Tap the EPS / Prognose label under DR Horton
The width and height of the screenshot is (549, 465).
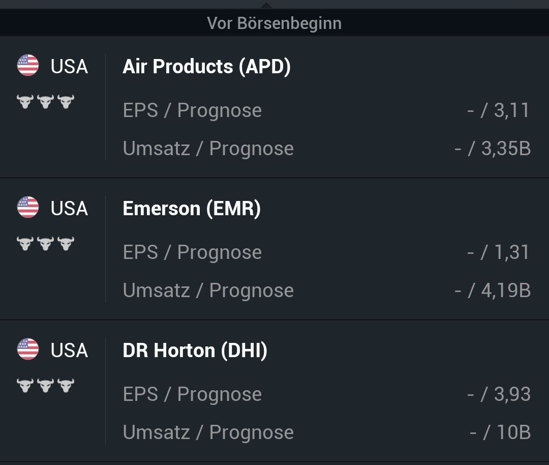tap(192, 394)
